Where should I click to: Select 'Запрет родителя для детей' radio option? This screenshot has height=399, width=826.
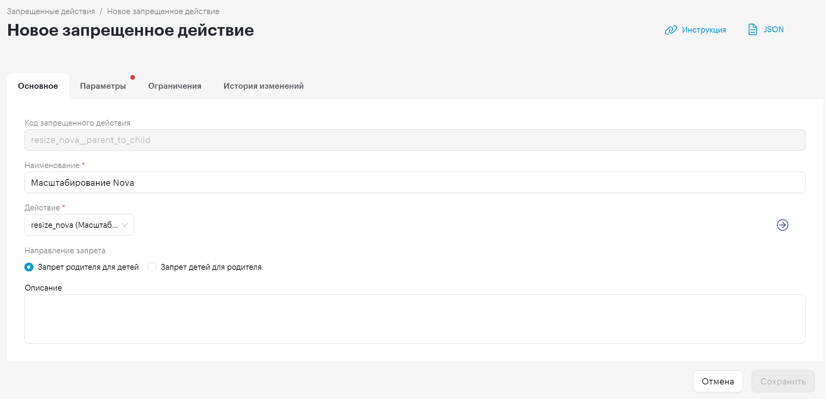click(x=29, y=267)
